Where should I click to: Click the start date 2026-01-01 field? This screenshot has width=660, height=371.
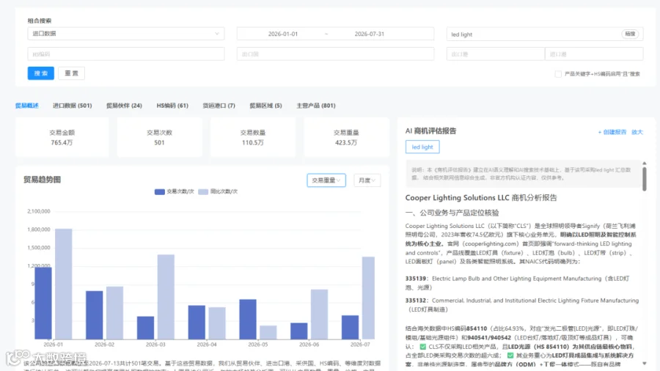point(283,34)
